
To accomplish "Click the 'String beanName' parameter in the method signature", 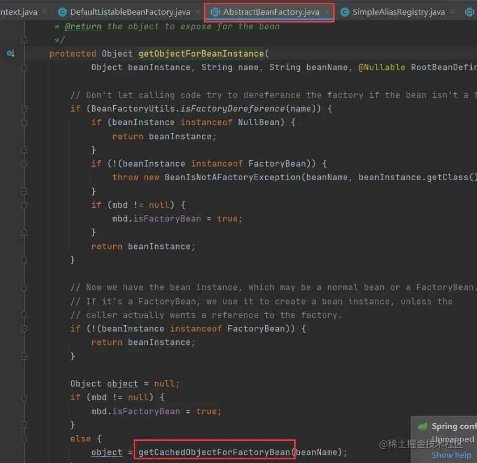I will 308,68.
